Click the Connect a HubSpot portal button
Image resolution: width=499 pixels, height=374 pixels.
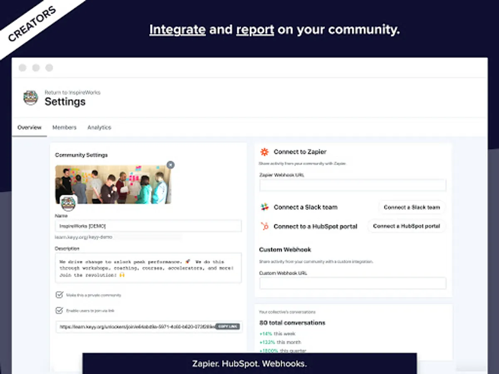point(406,226)
